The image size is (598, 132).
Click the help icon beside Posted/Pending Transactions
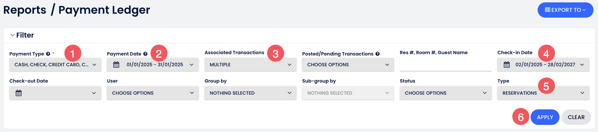point(378,54)
